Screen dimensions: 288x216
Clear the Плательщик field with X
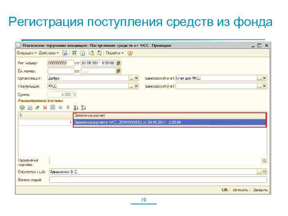[x=136, y=86]
